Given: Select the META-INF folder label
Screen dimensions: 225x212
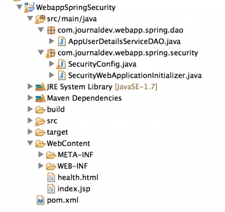Looking at the screenshot, I should click(x=75, y=155).
